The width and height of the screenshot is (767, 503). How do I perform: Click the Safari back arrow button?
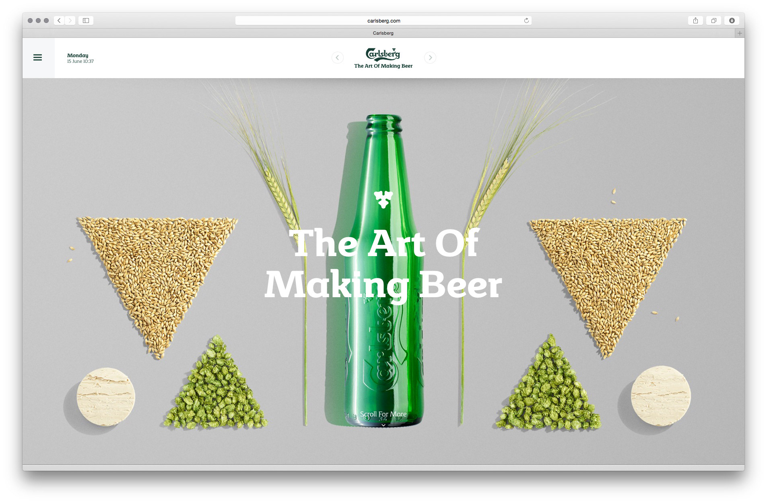point(59,21)
